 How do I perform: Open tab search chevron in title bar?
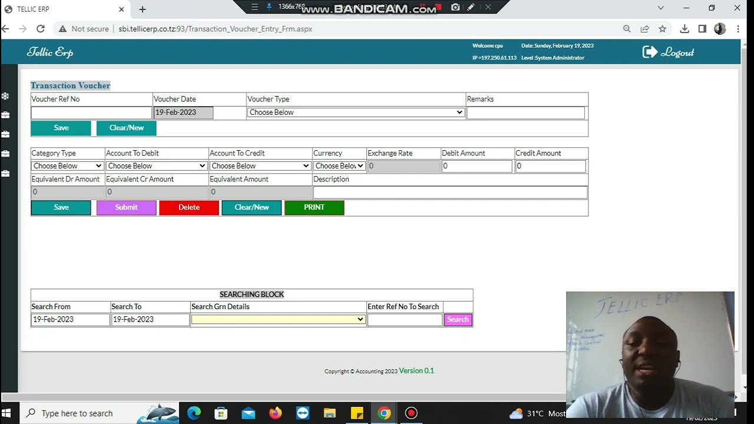click(x=661, y=8)
